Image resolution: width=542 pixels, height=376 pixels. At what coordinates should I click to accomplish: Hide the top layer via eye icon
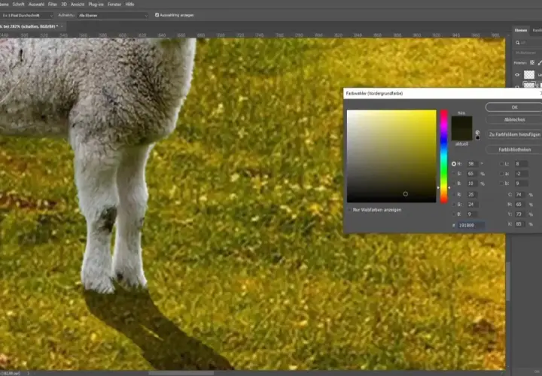coord(517,74)
